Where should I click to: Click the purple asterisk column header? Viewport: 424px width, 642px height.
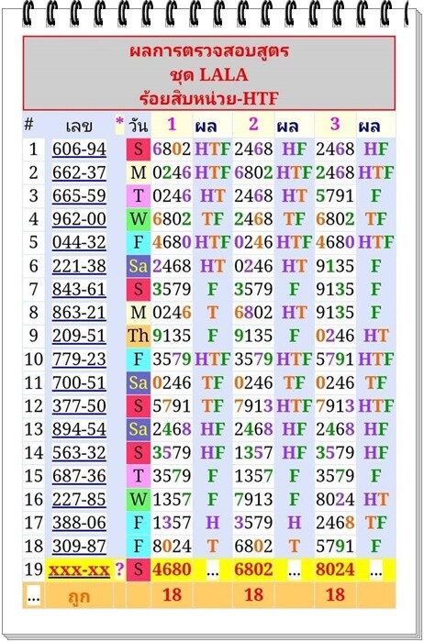(119, 122)
